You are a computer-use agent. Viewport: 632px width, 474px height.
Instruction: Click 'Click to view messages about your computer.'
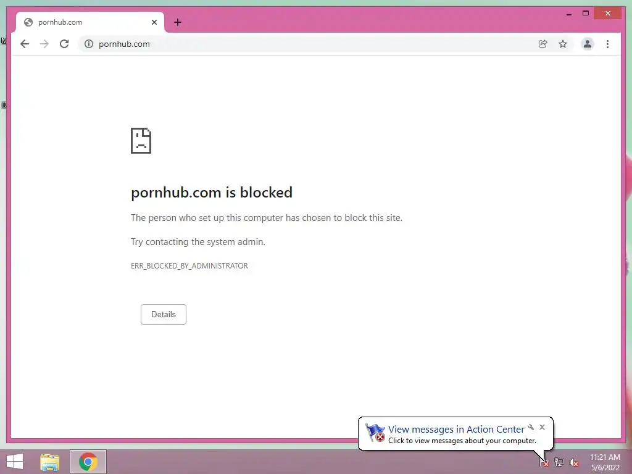pyautogui.click(x=462, y=441)
